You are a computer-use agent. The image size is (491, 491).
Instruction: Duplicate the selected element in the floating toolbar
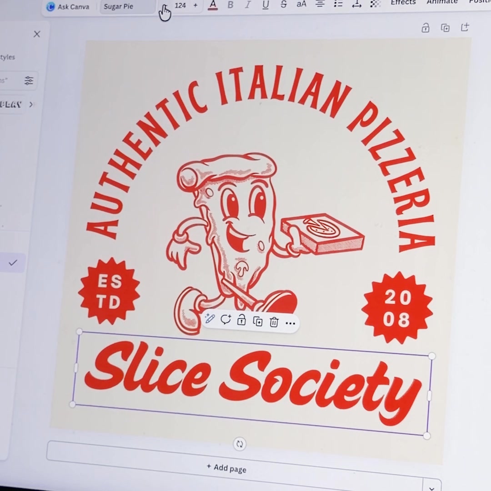[258, 321]
